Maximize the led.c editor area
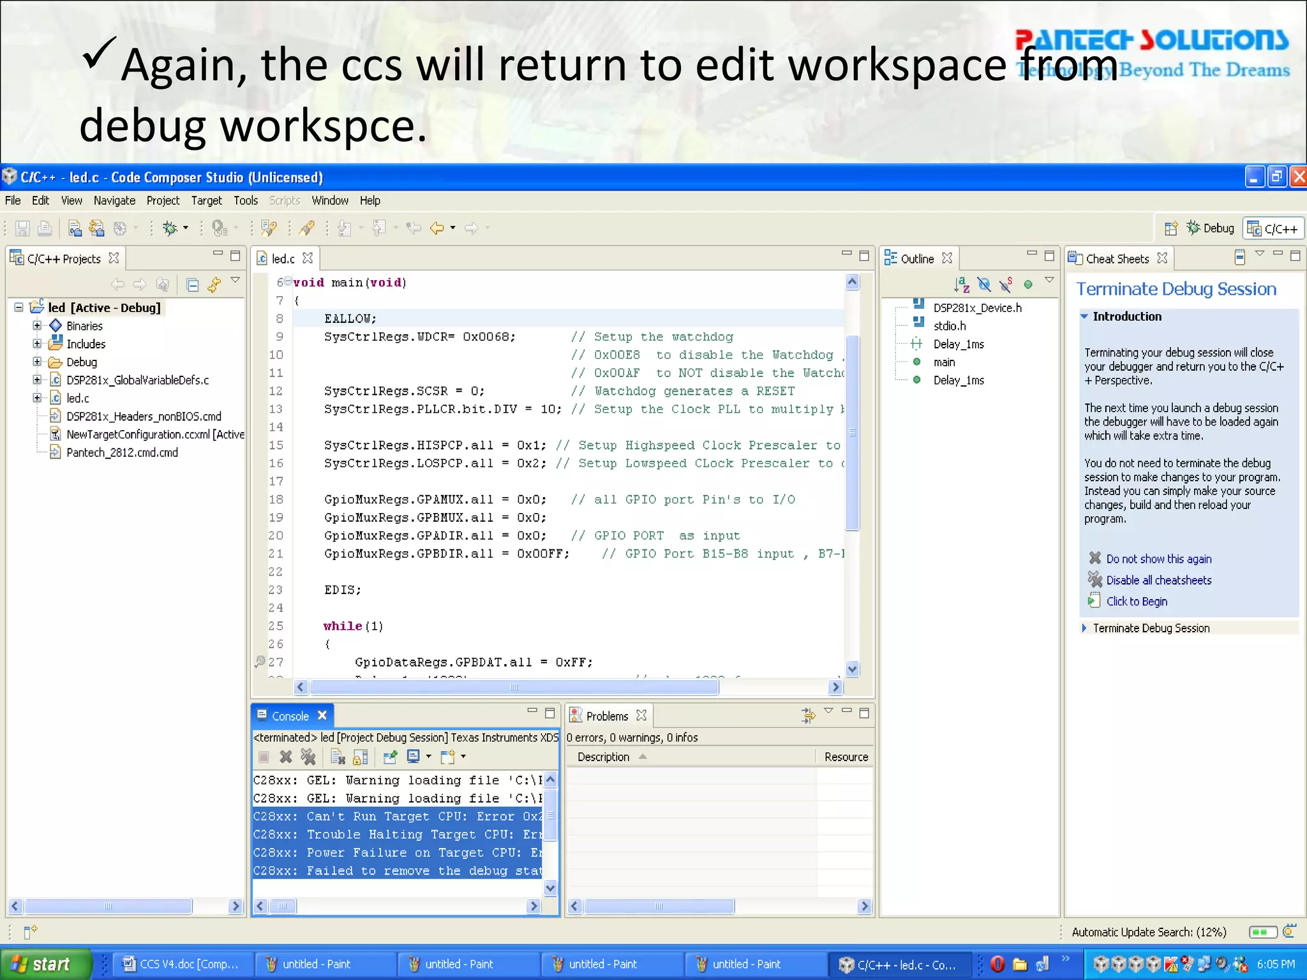The image size is (1307, 980). 864,256
